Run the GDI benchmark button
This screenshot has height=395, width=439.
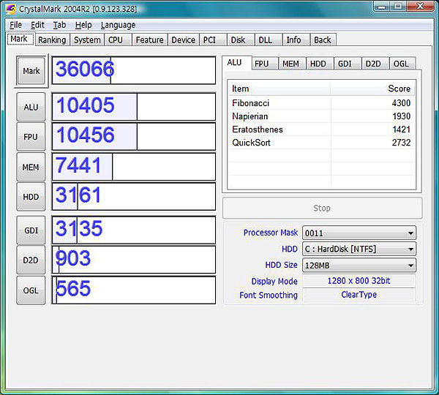pyautogui.click(x=31, y=230)
